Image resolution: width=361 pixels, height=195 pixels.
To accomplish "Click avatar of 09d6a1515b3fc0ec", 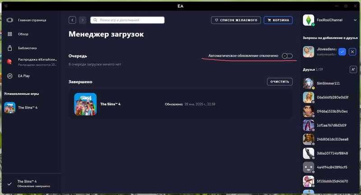I will click(309, 111).
